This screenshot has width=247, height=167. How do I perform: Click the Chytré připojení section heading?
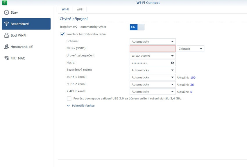tap(74, 19)
